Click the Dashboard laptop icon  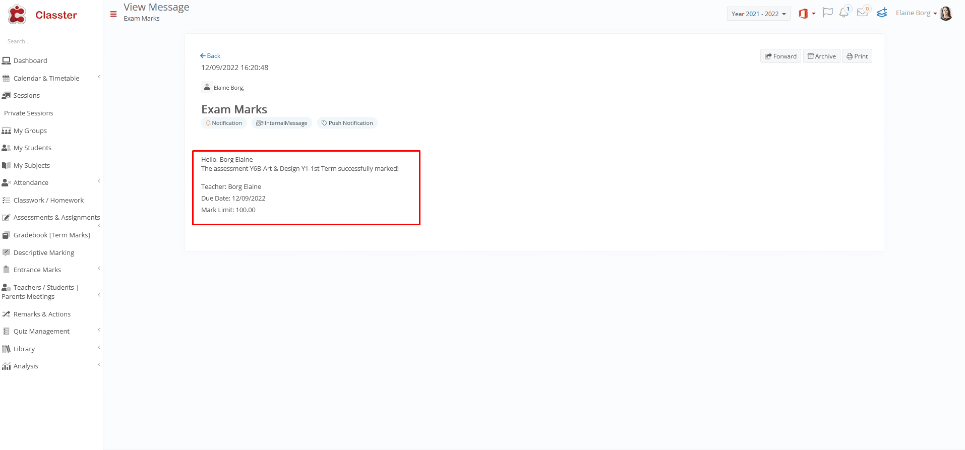tap(6, 60)
